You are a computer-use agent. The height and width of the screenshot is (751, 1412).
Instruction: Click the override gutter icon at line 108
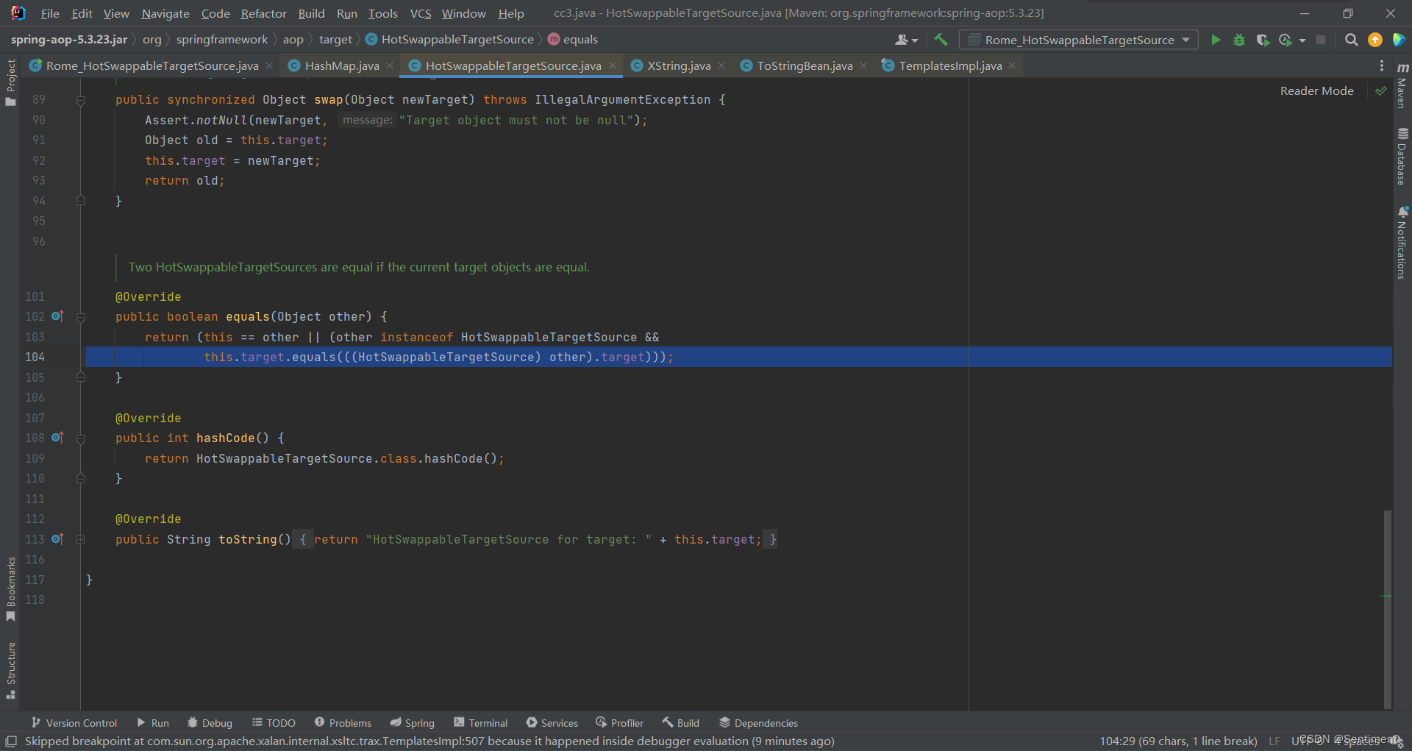pos(57,438)
